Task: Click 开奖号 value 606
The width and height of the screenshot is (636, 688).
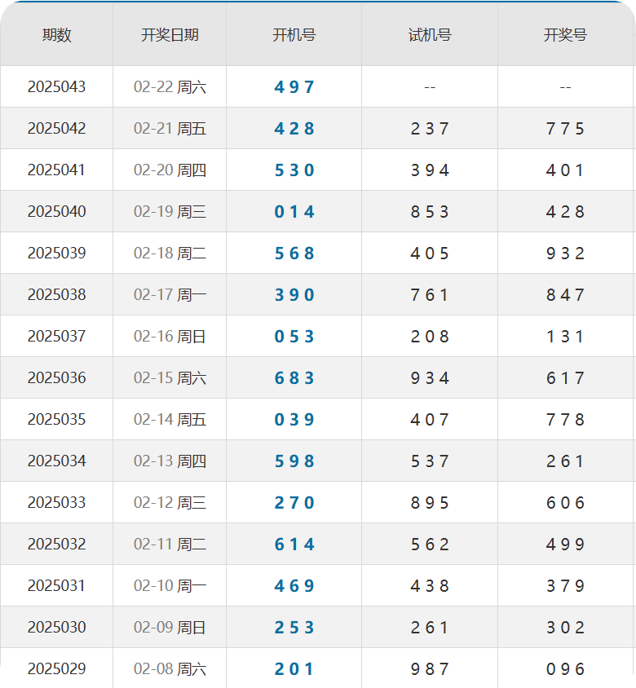Action: [565, 502]
